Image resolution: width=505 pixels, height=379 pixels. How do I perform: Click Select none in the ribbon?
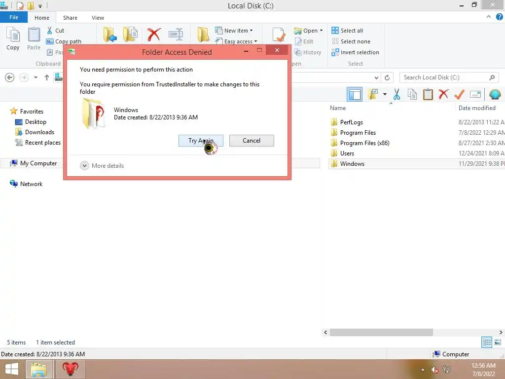(351, 41)
